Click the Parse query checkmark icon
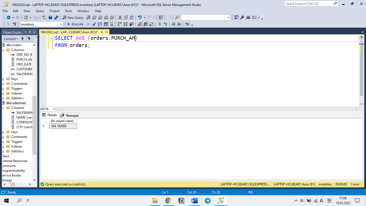Screen dimensions: 366x206 (94, 24)
